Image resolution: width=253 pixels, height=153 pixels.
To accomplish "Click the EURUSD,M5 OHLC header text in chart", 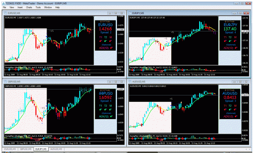I will pyautogui.click(x=23, y=18).
